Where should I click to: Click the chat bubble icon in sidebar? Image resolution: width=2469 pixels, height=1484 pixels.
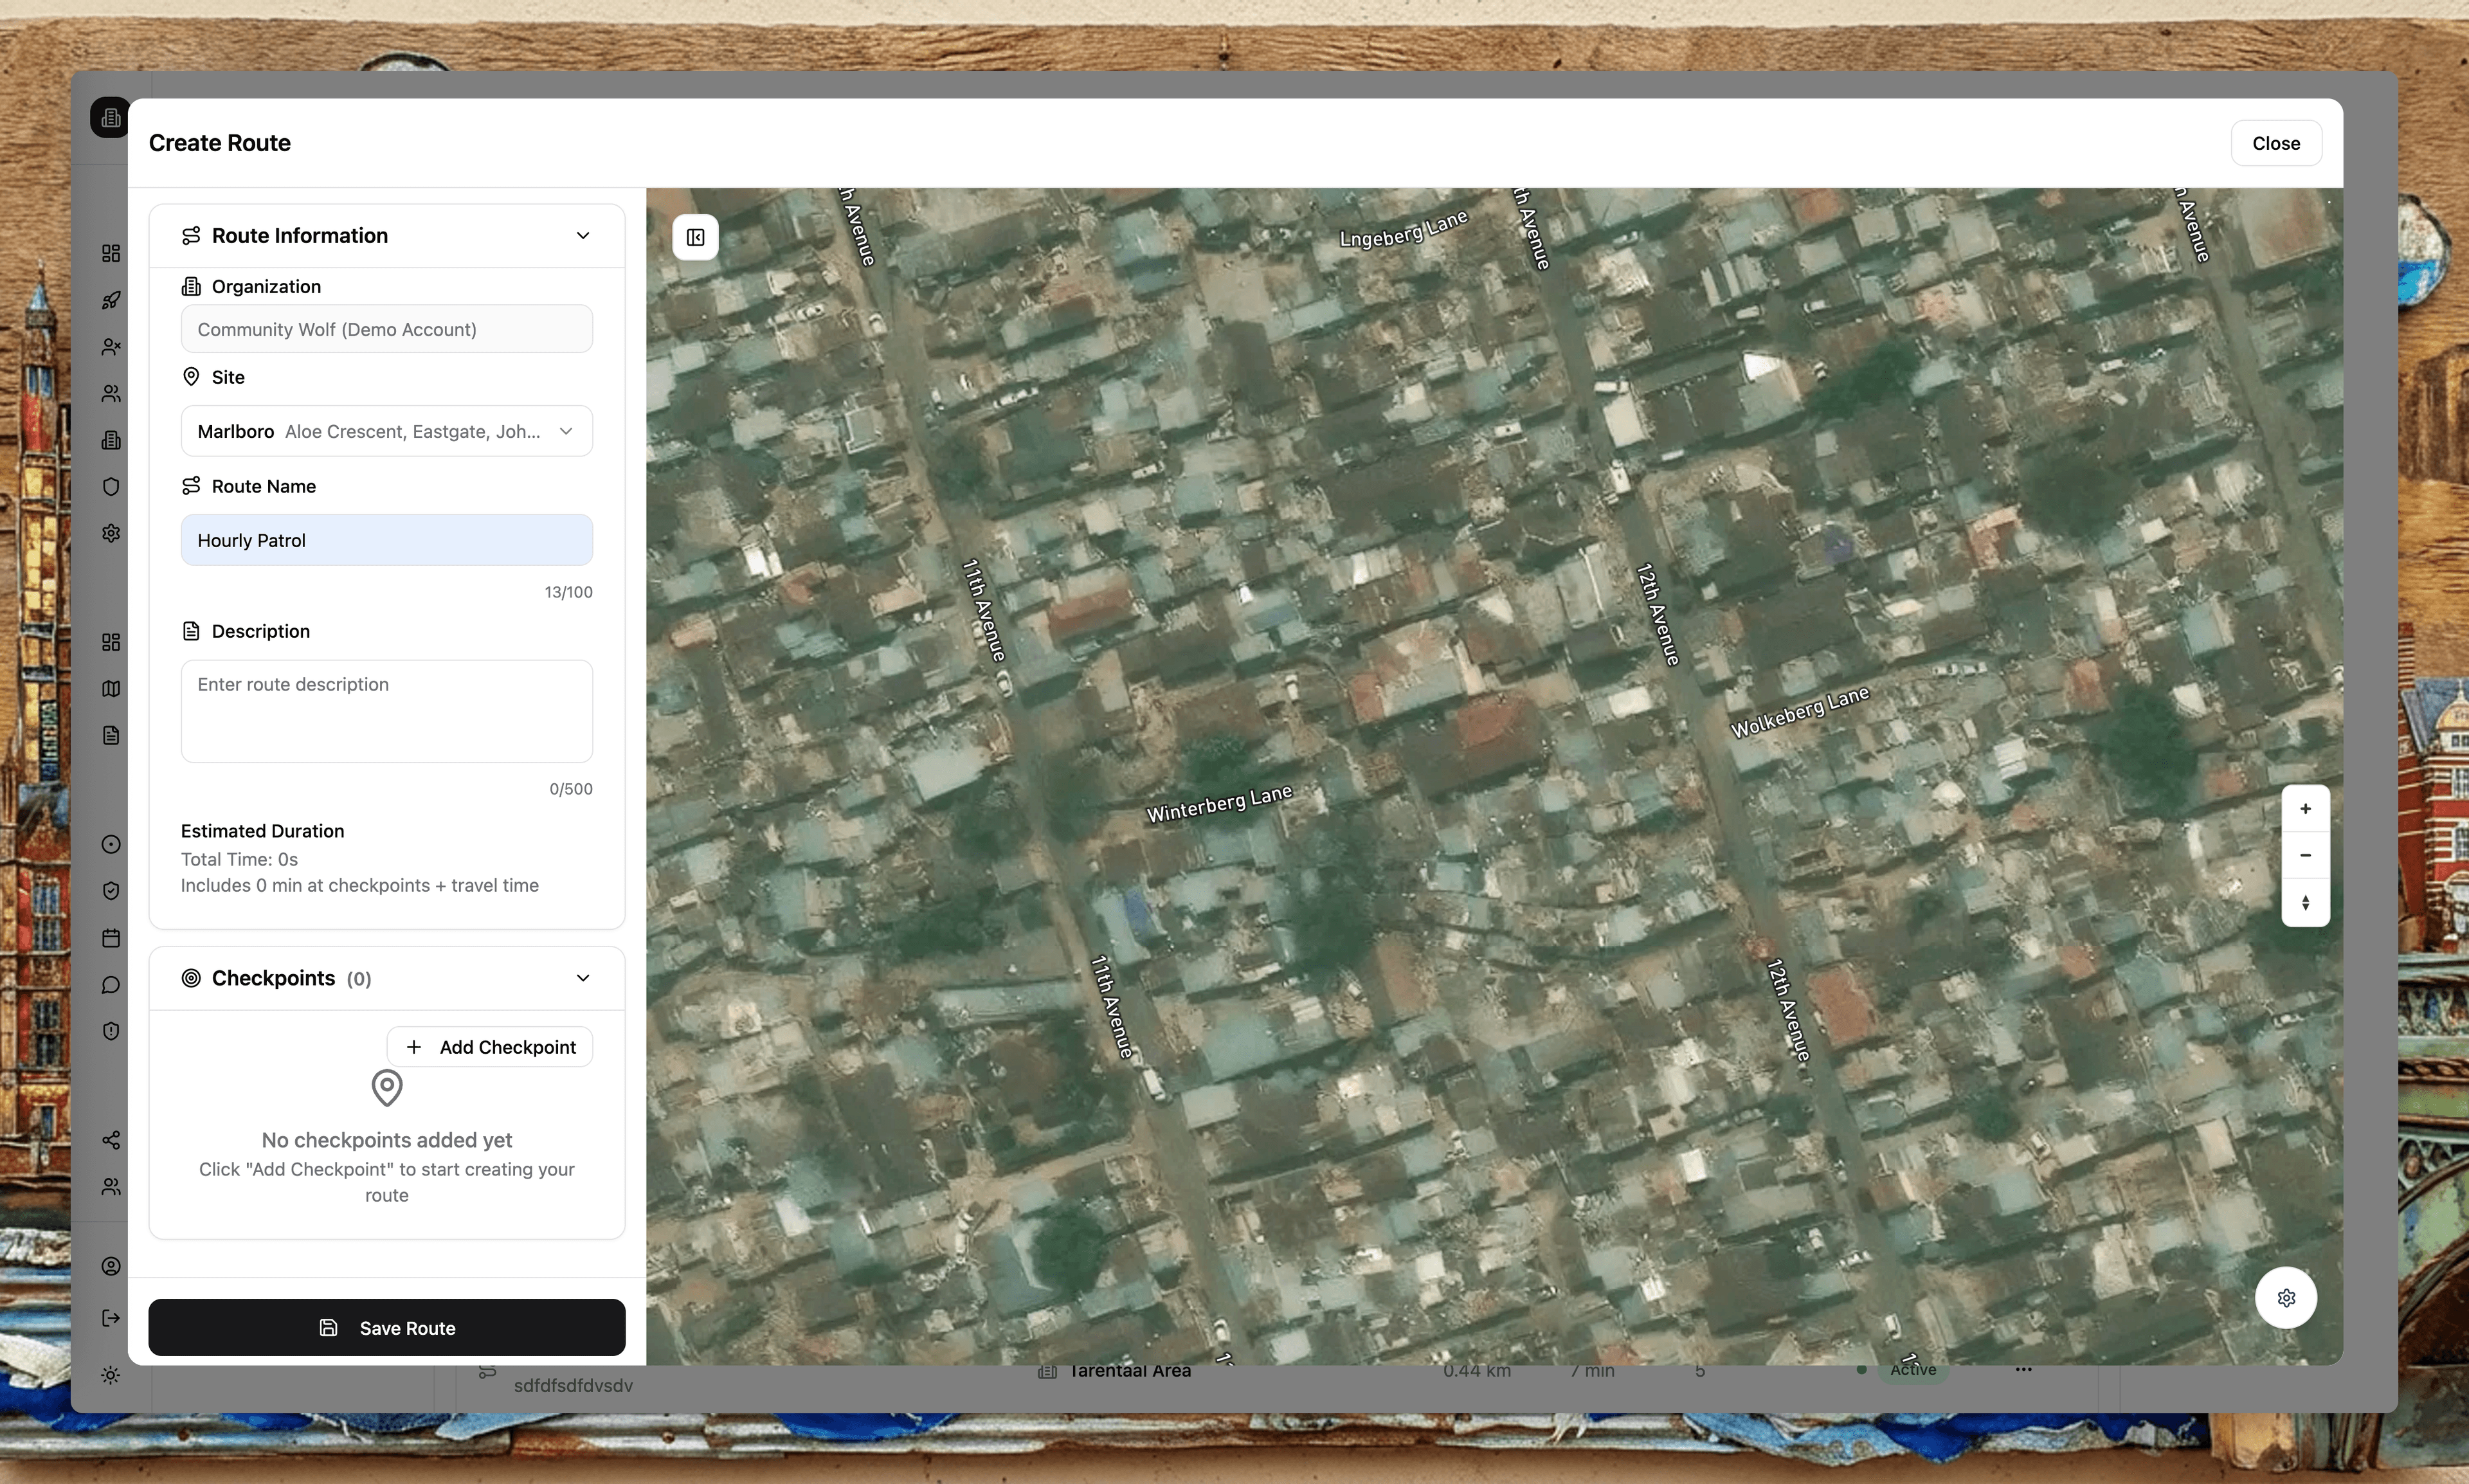point(111,985)
